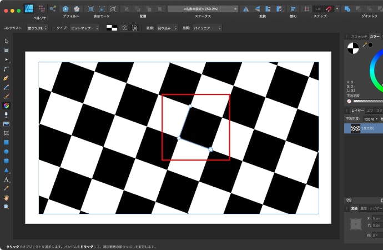Pick the Artistic Text tool
Screen dimensions: 383x250
[6, 179]
